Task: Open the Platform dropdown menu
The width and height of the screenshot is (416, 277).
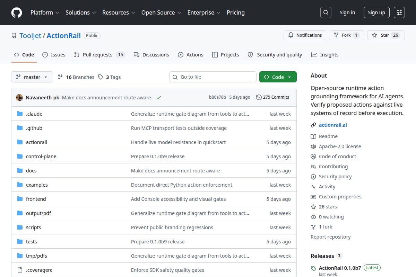Action: coord(45,12)
